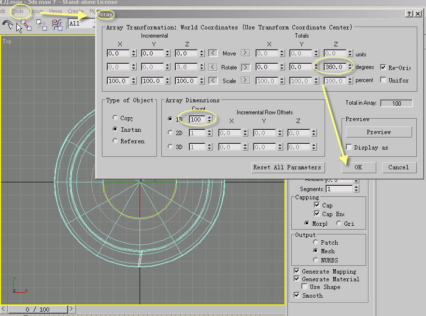Enable the Display as Box checkbox
The width and height of the screenshot is (426, 316).
pyautogui.click(x=349, y=147)
